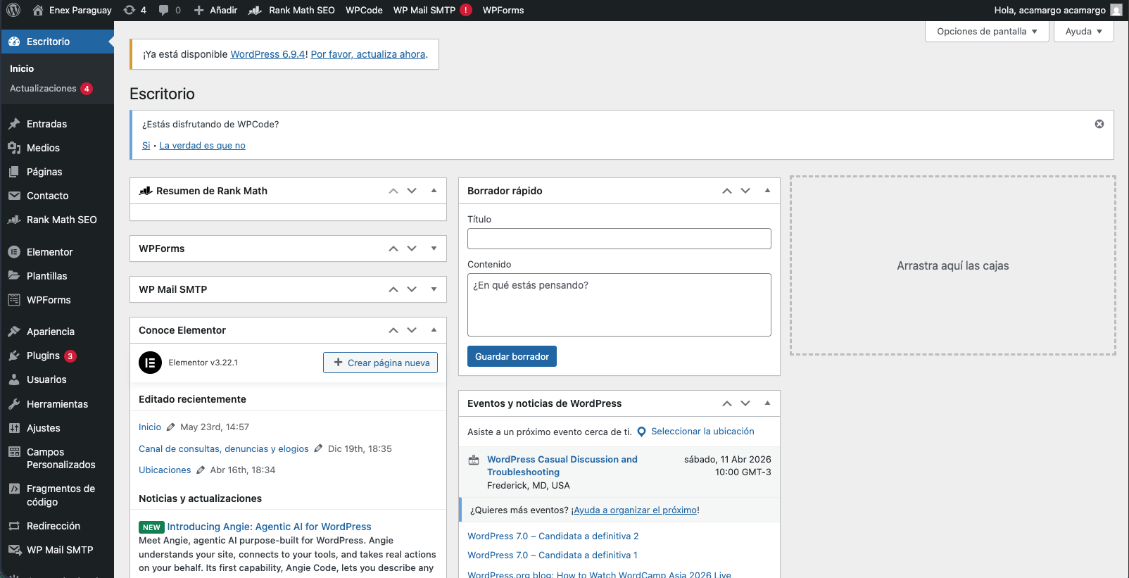Click the edit pencil next to Ubicaciones
Screen dimensions: 1129x578
click(201, 470)
